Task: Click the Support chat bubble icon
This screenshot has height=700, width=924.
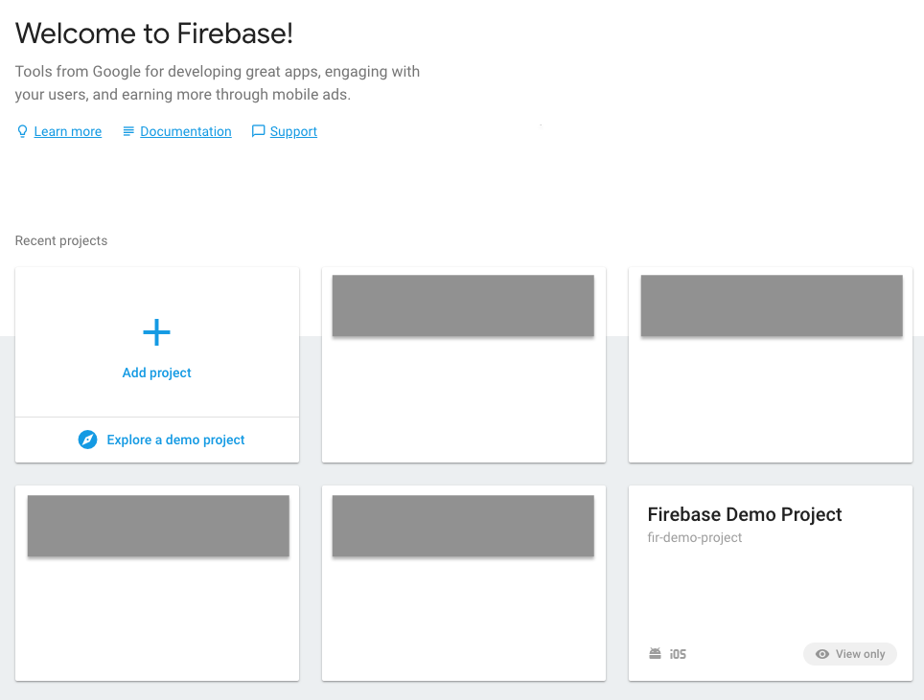Action: click(257, 130)
